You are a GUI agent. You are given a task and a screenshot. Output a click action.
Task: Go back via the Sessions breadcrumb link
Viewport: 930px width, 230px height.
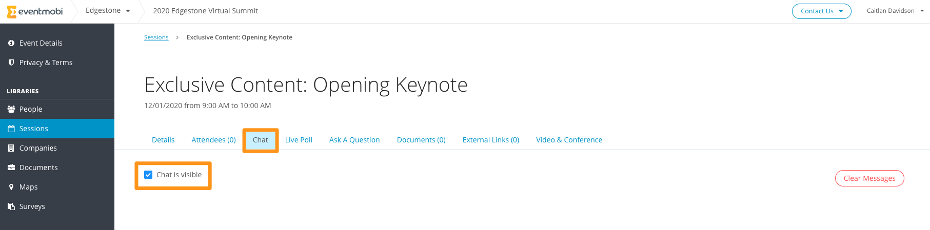(x=156, y=37)
